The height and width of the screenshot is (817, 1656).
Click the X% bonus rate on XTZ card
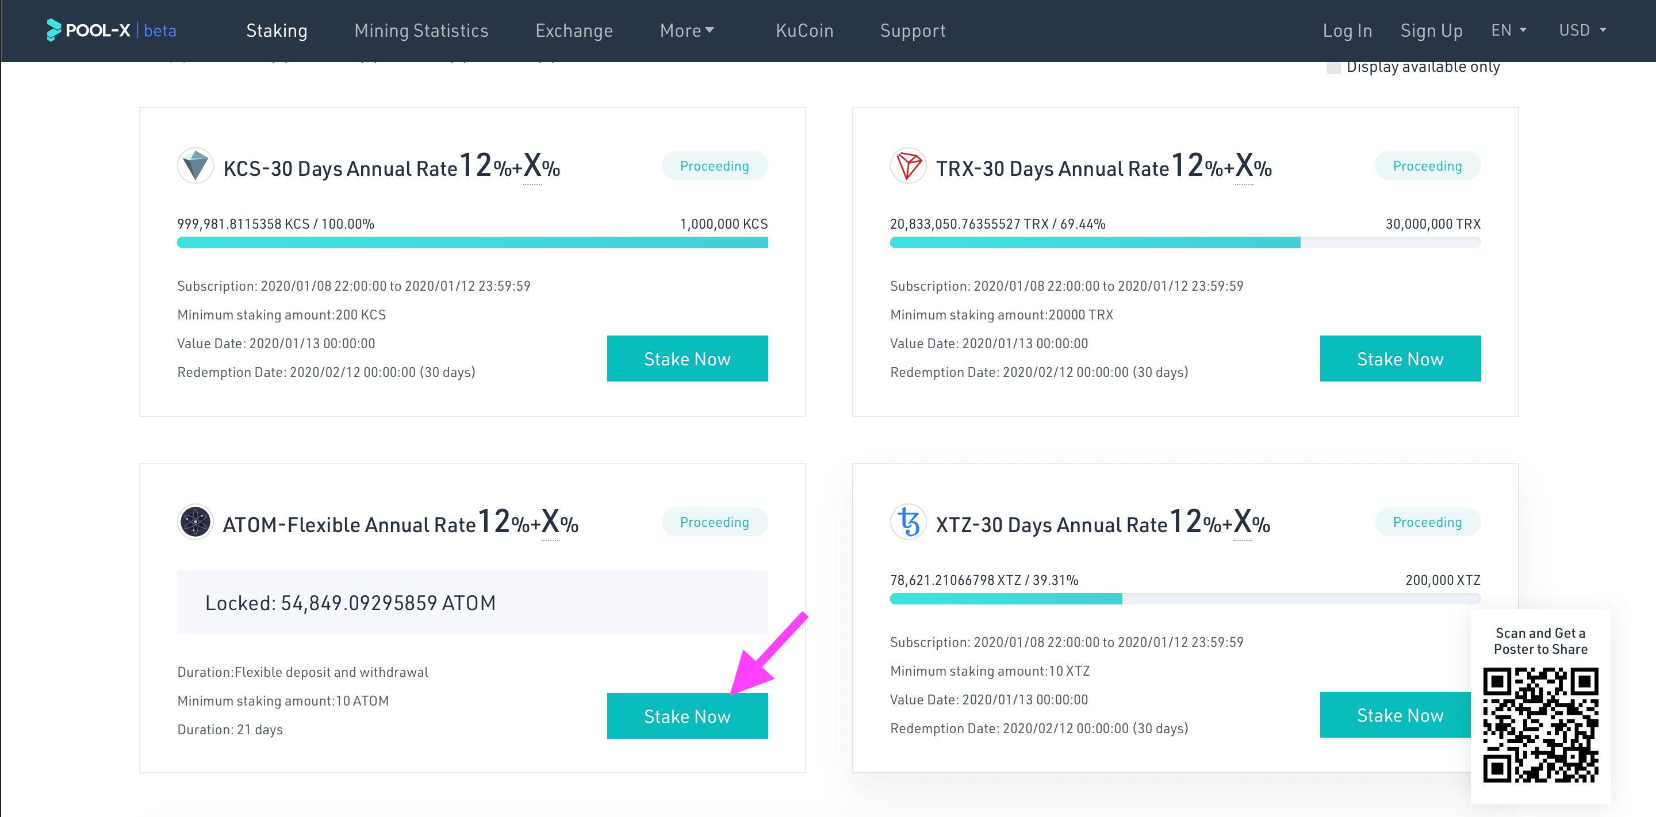(1252, 522)
